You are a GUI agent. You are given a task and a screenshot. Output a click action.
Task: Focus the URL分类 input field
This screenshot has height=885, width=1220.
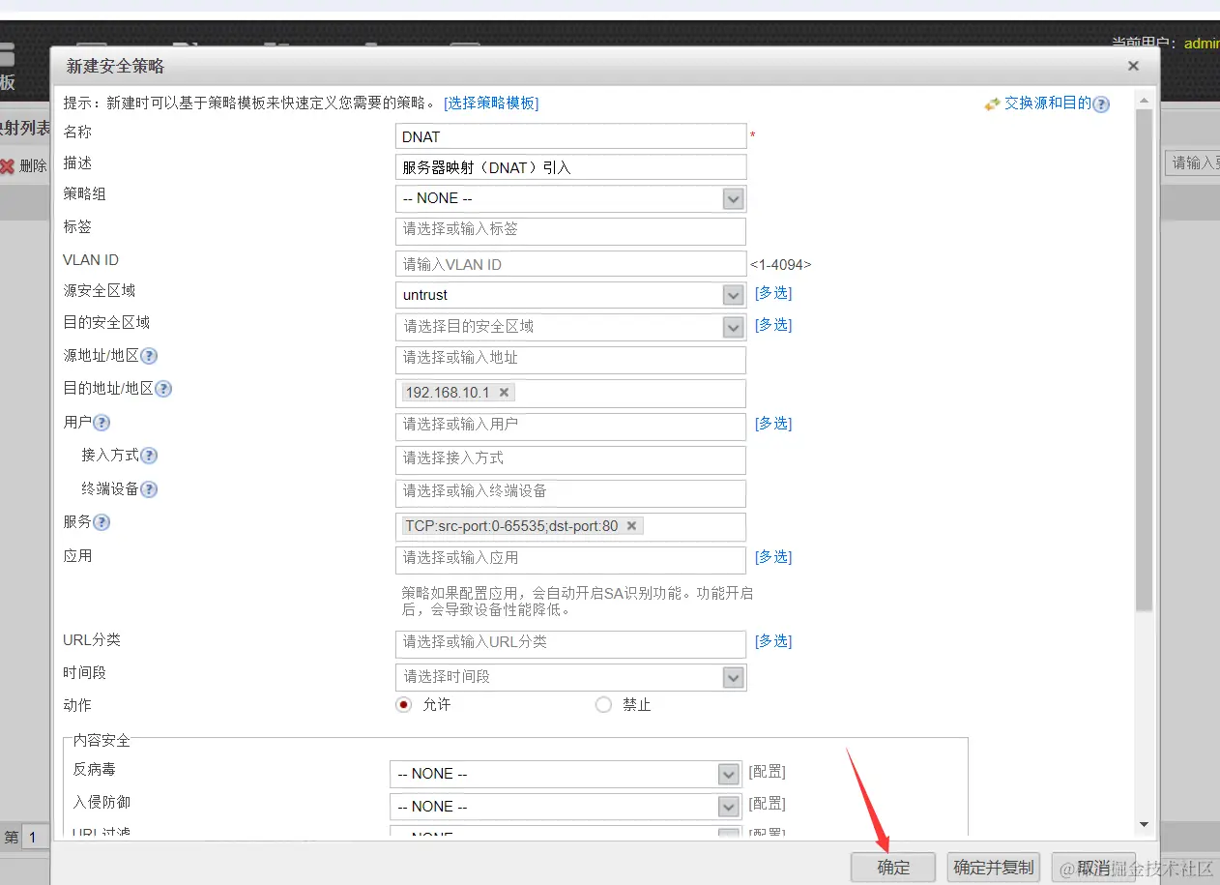571,644
